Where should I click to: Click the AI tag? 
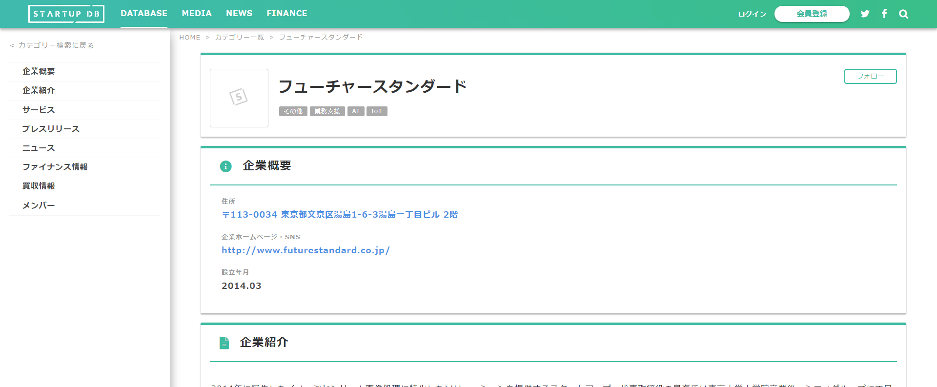coord(356,111)
